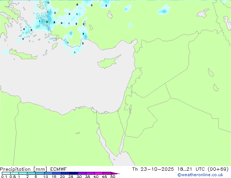The image size is (231, 178).
Task: Select the 40–45 mm magenta legend swatch
Action: coord(99,173)
